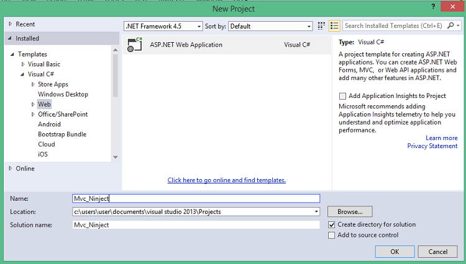Open the Location path dropdown
This screenshot has height=264, width=466.
(316, 212)
